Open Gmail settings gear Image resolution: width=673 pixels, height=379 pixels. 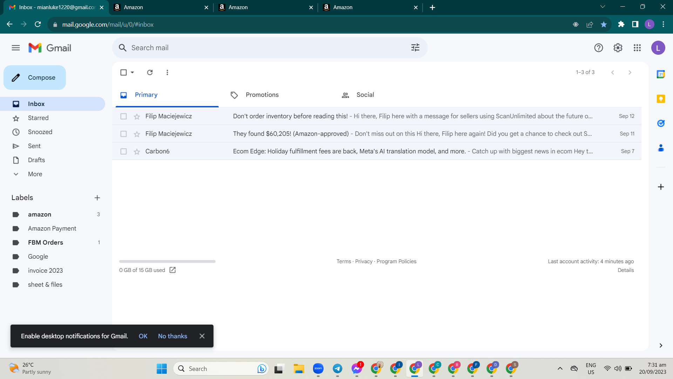click(x=618, y=48)
